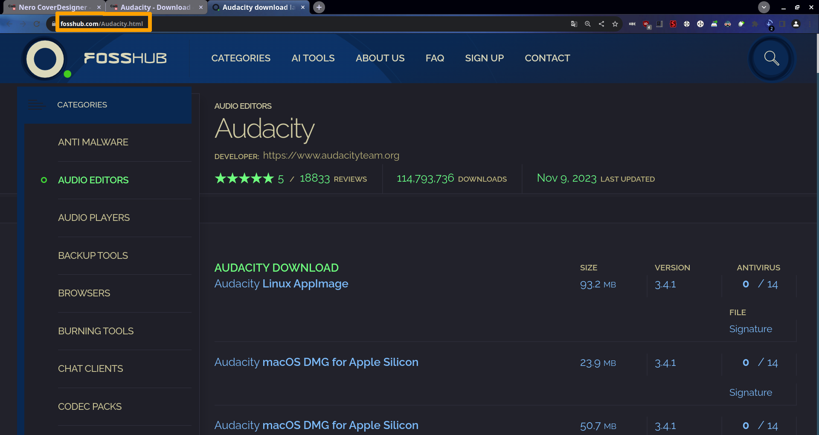Click the video camera extension icon
819x435 pixels.
coord(632,24)
